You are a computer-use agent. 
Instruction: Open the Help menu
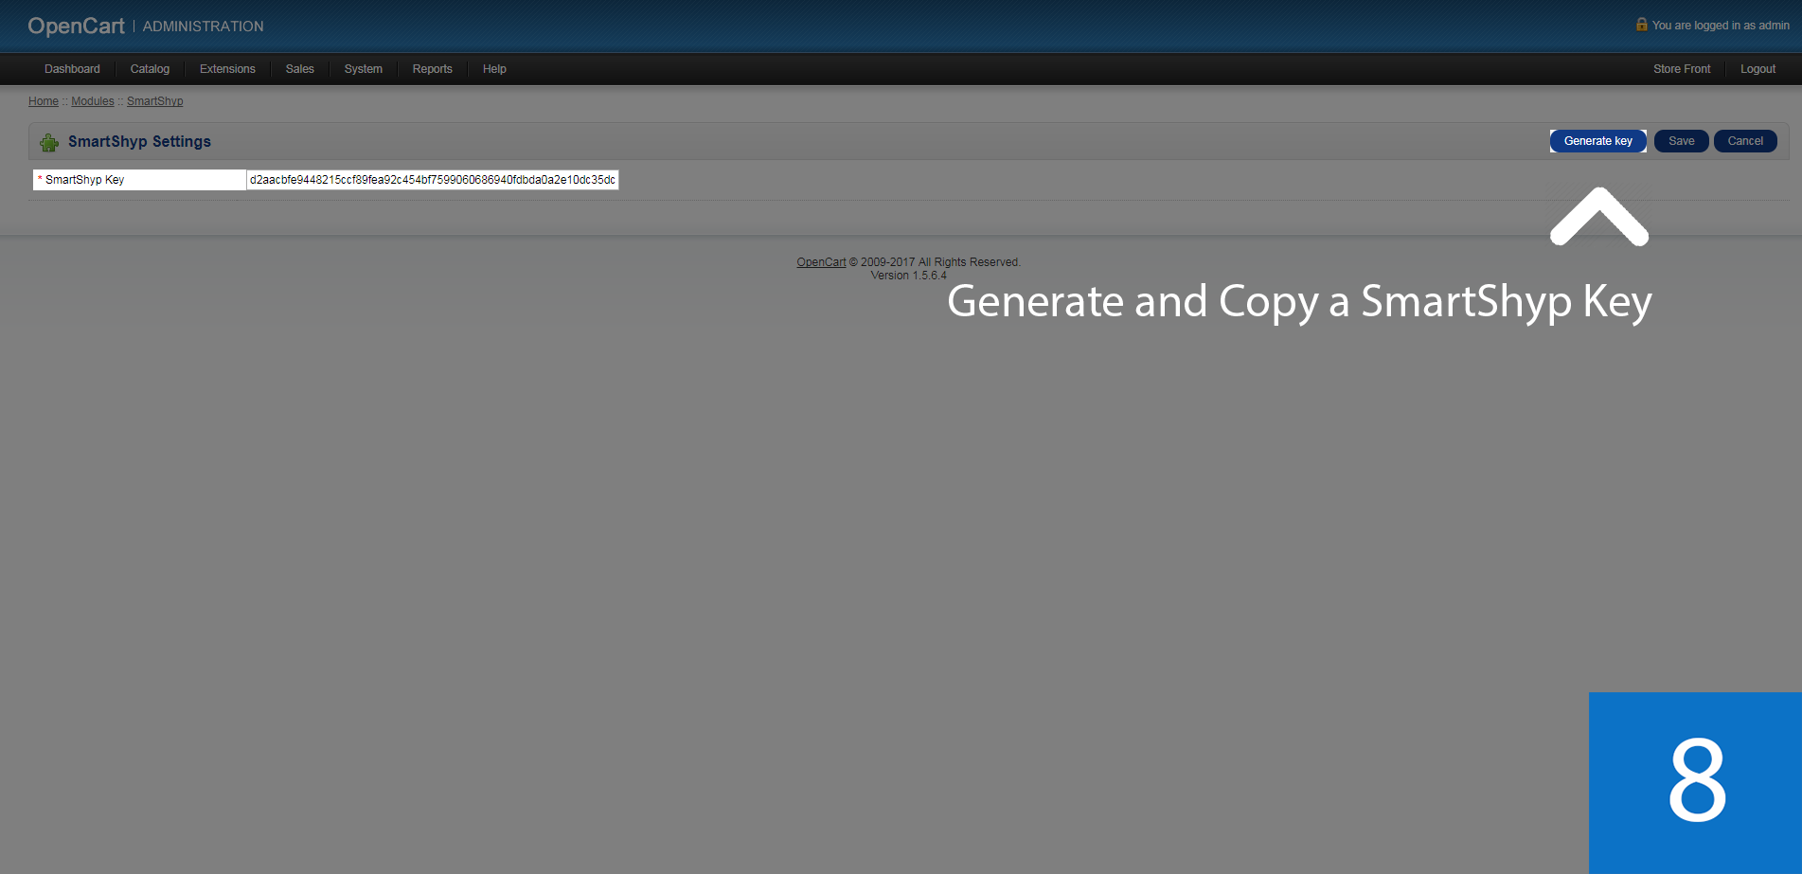tap(494, 69)
